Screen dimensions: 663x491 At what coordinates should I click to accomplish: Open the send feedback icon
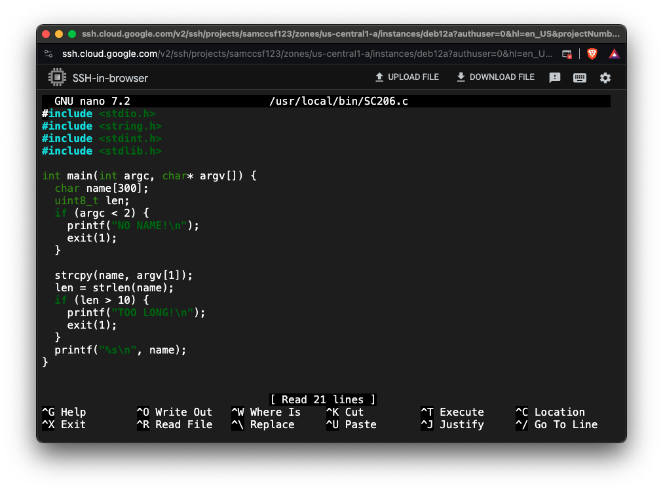click(555, 78)
